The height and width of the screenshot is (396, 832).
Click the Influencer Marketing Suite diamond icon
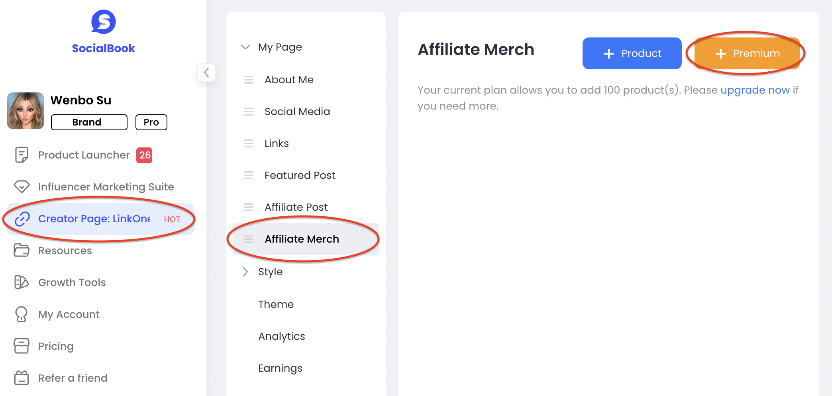coord(22,186)
